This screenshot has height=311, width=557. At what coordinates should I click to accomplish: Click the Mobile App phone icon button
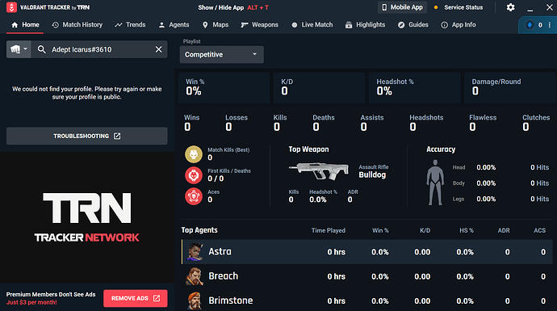pyautogui.click(x=402, y=7)
